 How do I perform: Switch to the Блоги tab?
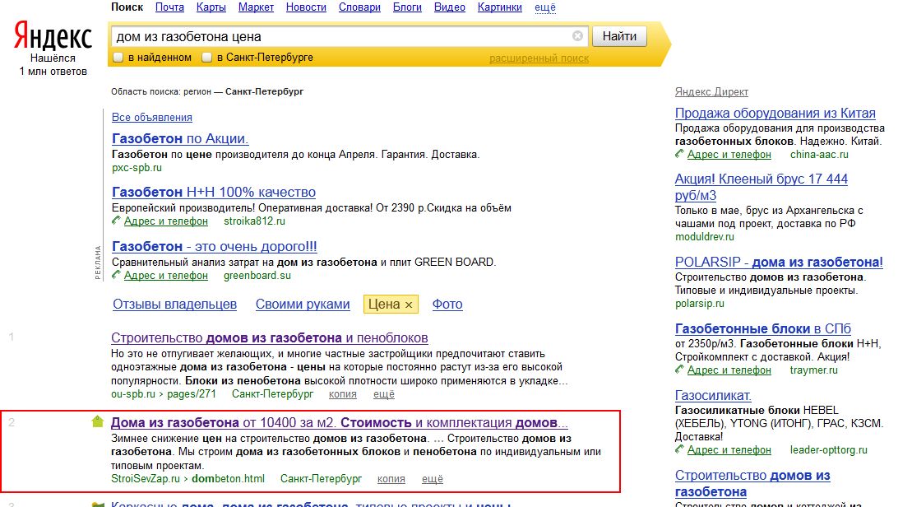pyautogui.click(x=407, y=7)
